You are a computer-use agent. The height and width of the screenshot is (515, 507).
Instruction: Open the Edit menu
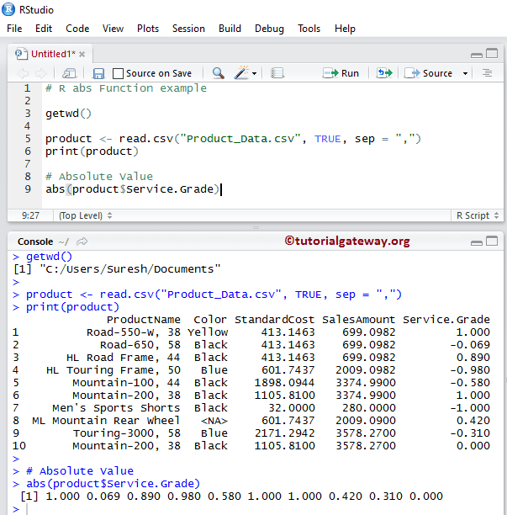44,29
